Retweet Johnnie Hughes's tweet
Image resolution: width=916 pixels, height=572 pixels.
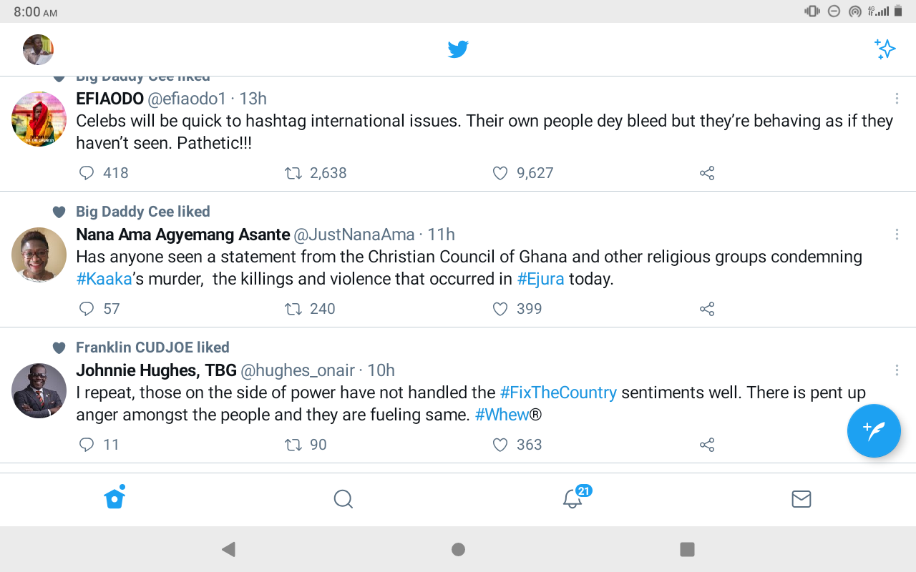(293, 445)
